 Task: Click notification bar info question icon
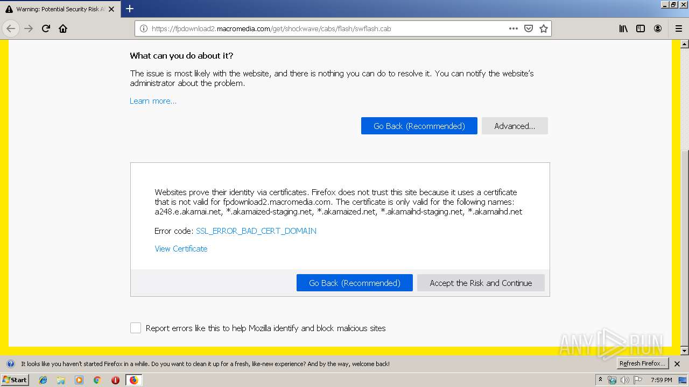(x=10, y=364)
